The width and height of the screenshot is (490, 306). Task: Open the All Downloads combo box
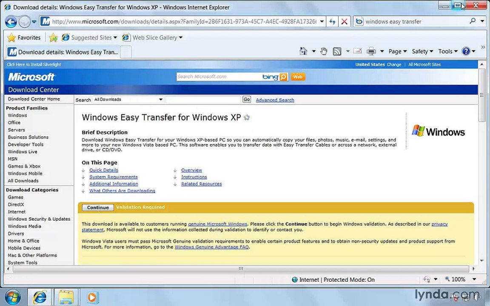pos(128,99)
